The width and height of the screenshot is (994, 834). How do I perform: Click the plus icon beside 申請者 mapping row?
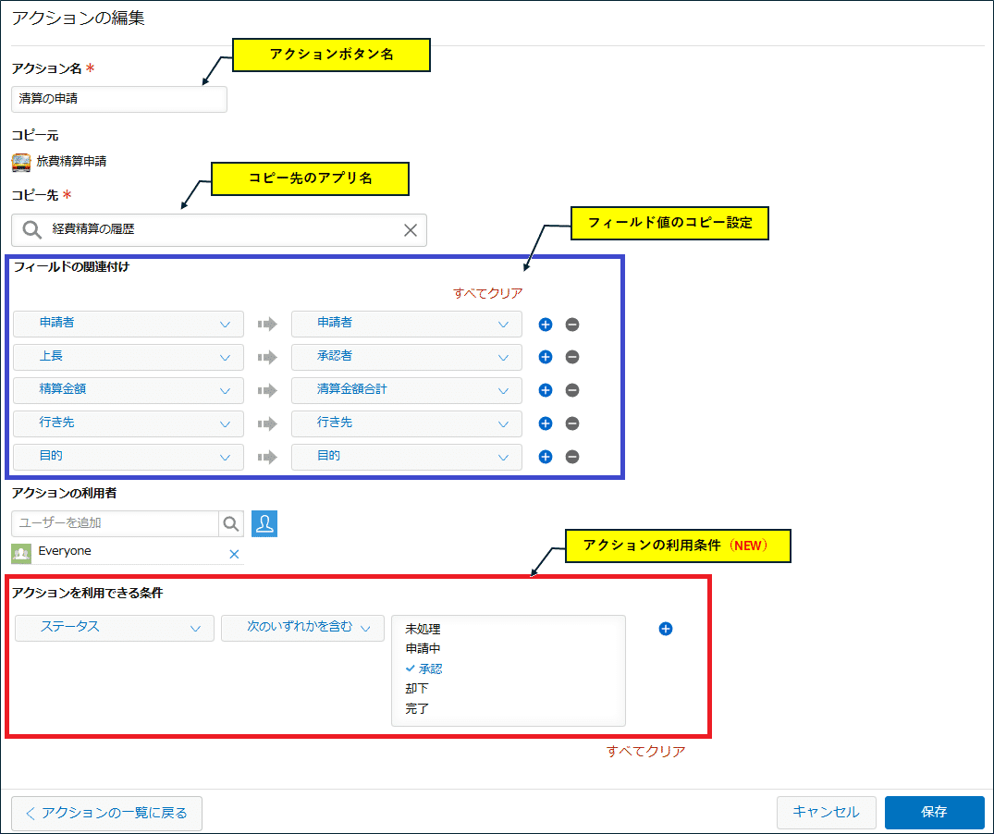click(546, 325)
